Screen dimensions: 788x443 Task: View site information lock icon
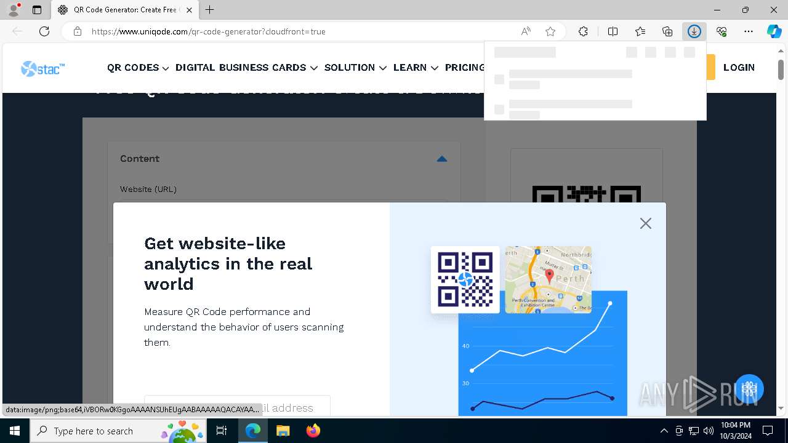pyautogui.click(x=77, y=31)
